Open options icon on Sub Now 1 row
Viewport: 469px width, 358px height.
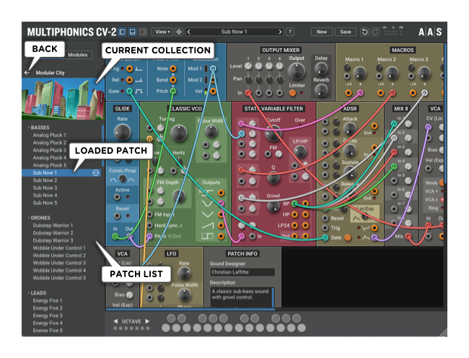pyautogui.click(x=95, y=173)
